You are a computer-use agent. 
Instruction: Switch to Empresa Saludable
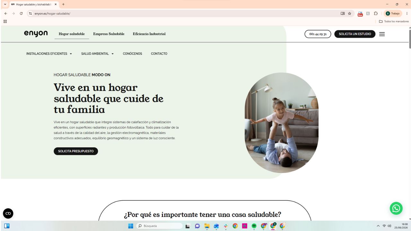click(x=109, y=34)
